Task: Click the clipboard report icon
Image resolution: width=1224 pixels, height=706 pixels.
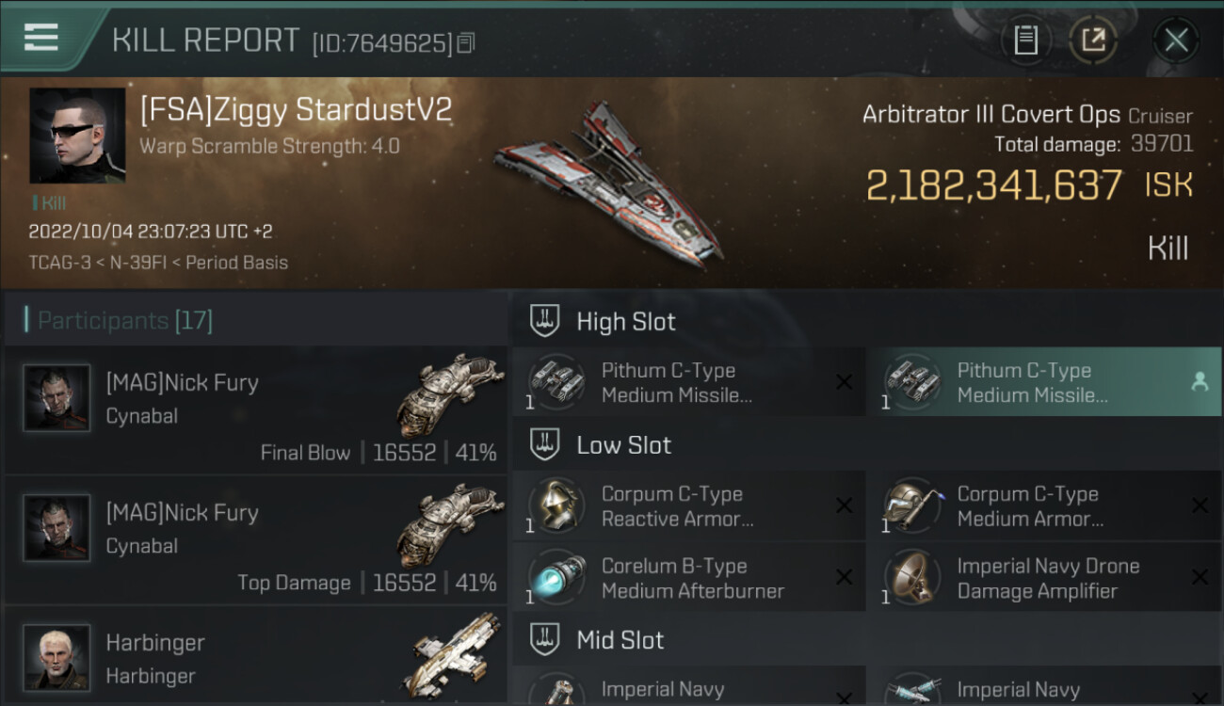Action: (x=1025, y=40)
